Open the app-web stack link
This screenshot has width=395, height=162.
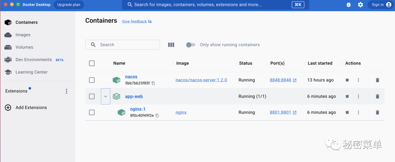coord(134,96)
